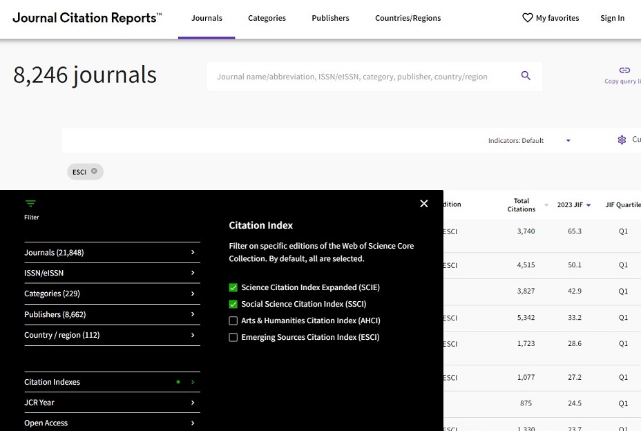Click the Sign In link
641x431 pixels.
pyautogui.click(x=612, y=18)
